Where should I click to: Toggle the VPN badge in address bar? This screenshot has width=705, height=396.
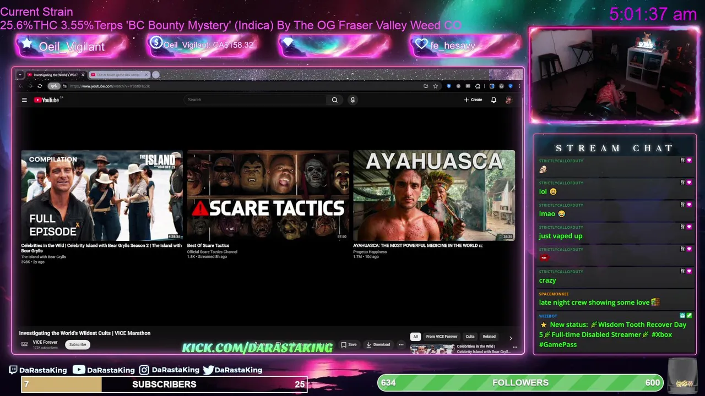point(53,86)
